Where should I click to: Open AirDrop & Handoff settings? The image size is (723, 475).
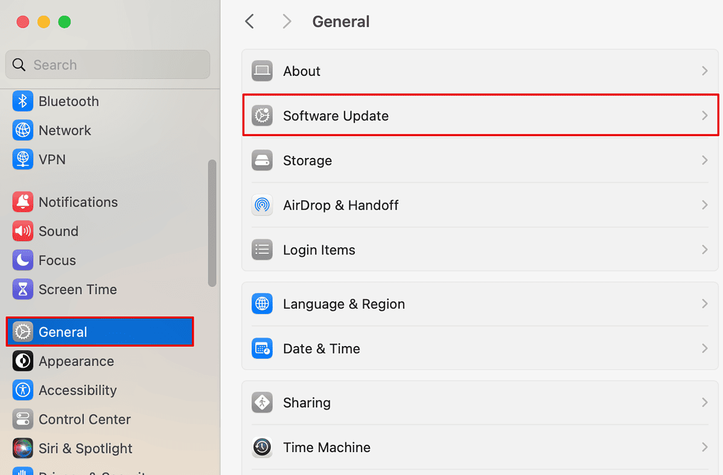click(x=480, y=205)
